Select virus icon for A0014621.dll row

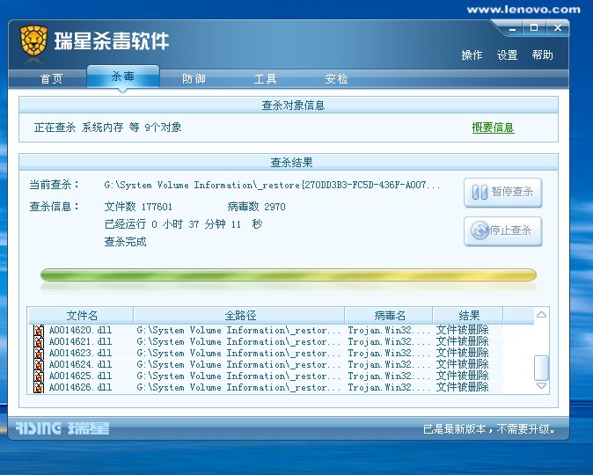pyautogui.click(x=39, y=342)
